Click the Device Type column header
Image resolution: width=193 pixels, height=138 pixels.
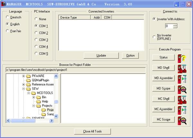pyautogui.click(x=75, y=17)
